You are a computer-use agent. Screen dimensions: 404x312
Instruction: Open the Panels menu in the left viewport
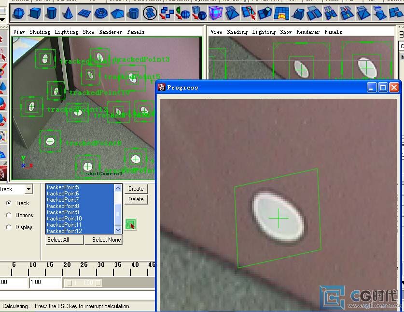coord(136,32)
